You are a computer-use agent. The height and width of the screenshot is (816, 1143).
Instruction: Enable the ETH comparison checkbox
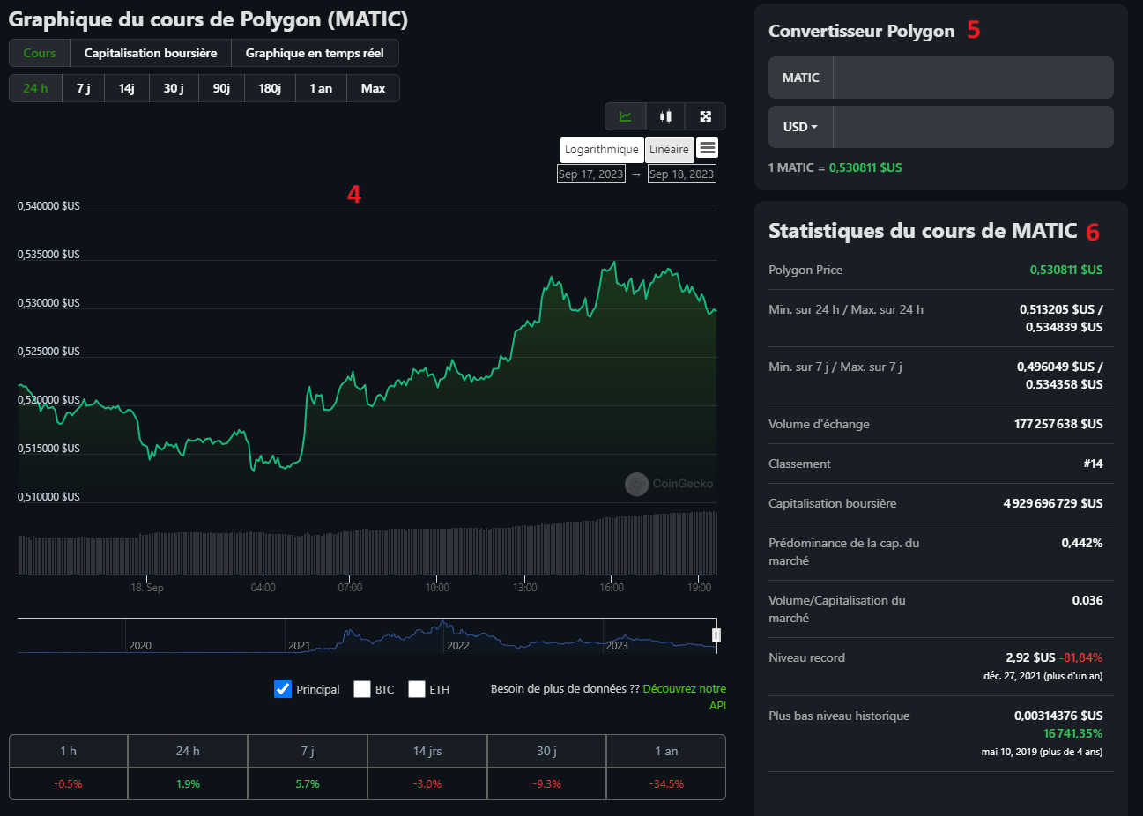pos(417,689)
